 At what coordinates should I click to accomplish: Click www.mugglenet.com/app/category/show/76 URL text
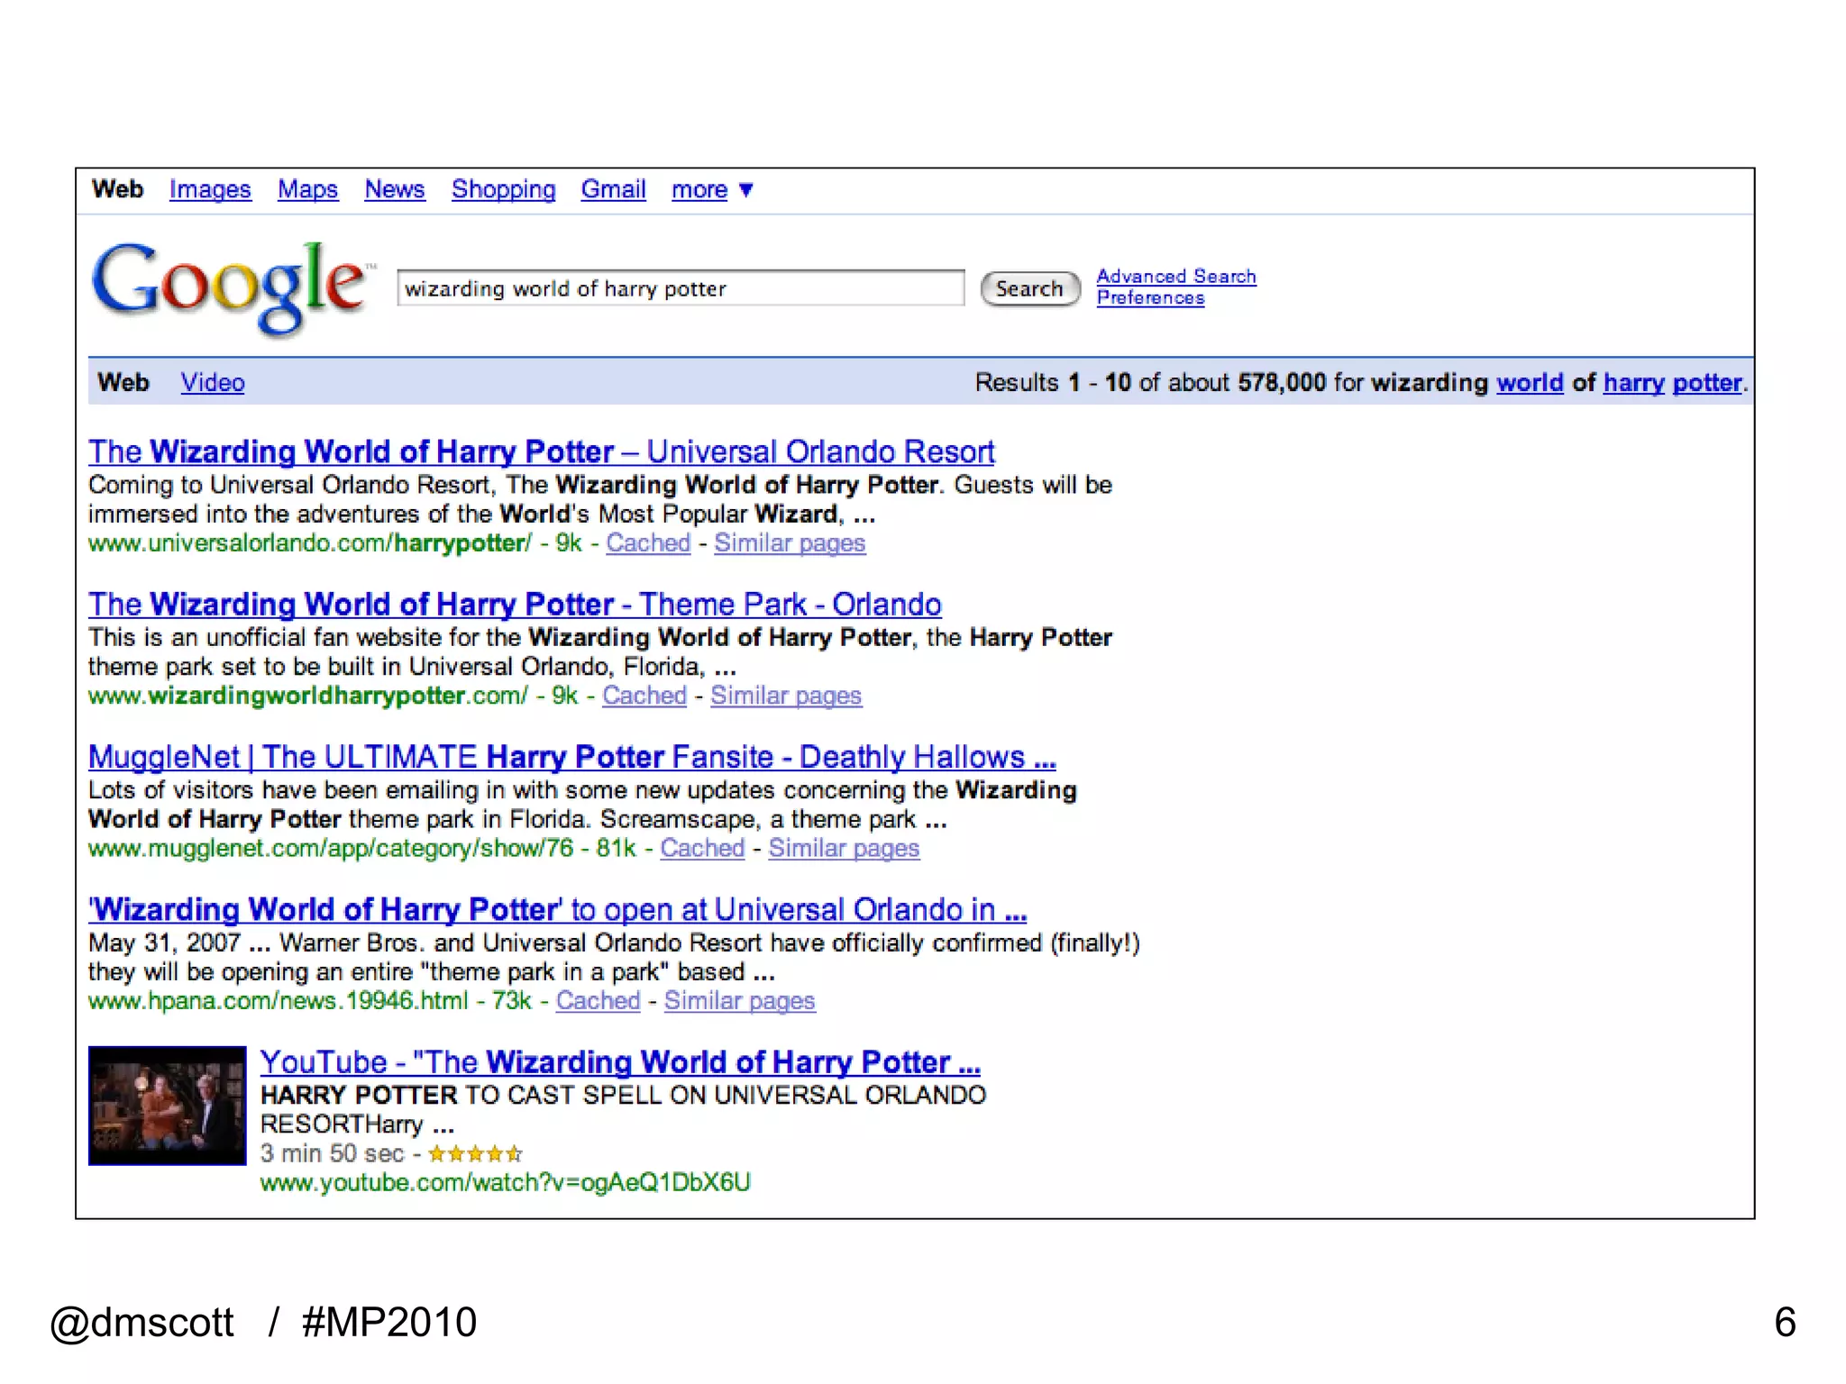(331, 848)
